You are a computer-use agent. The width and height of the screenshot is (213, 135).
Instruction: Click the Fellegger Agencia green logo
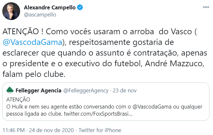[10, 90]
